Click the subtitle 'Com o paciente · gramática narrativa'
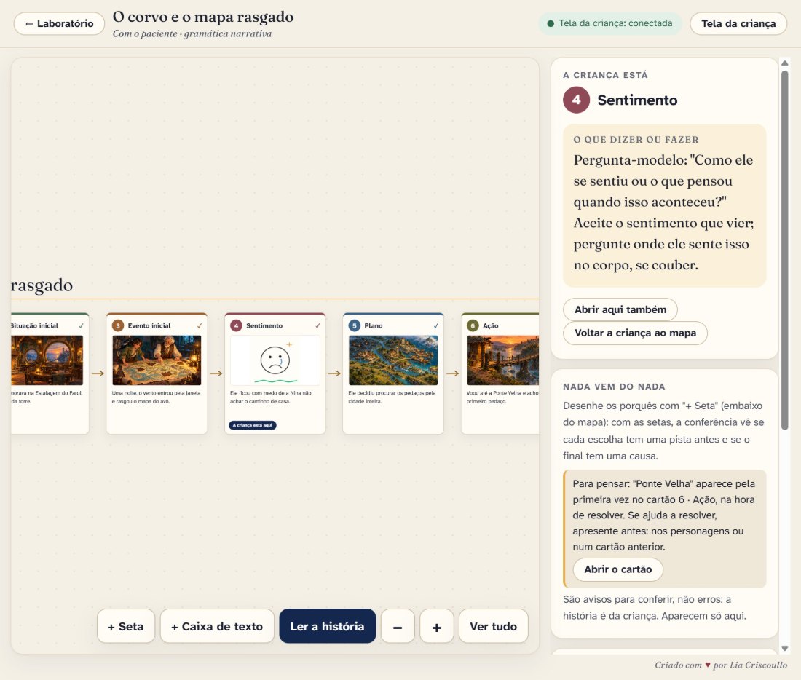The height and width of the screenshot is (680, 801). click(192, 33)
